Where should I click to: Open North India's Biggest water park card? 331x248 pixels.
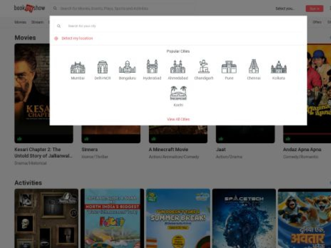112,218
